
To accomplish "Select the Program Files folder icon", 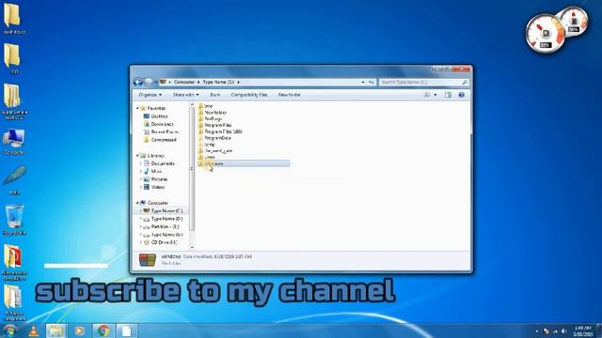I will click(200, 125).
